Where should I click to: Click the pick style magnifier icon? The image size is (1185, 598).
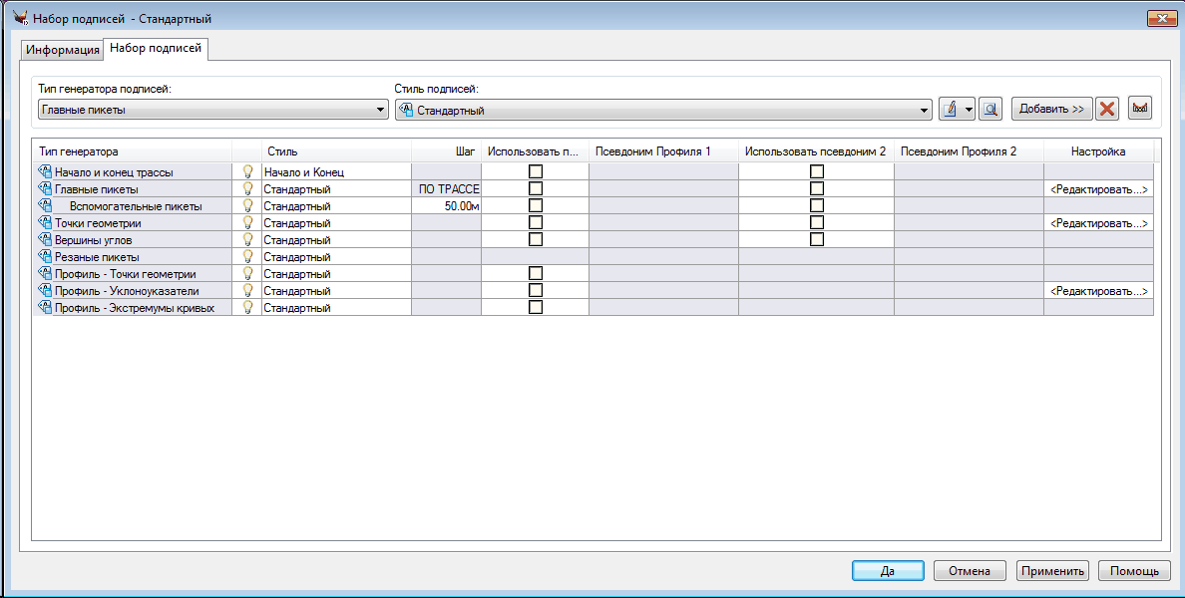tap(989, 110)
